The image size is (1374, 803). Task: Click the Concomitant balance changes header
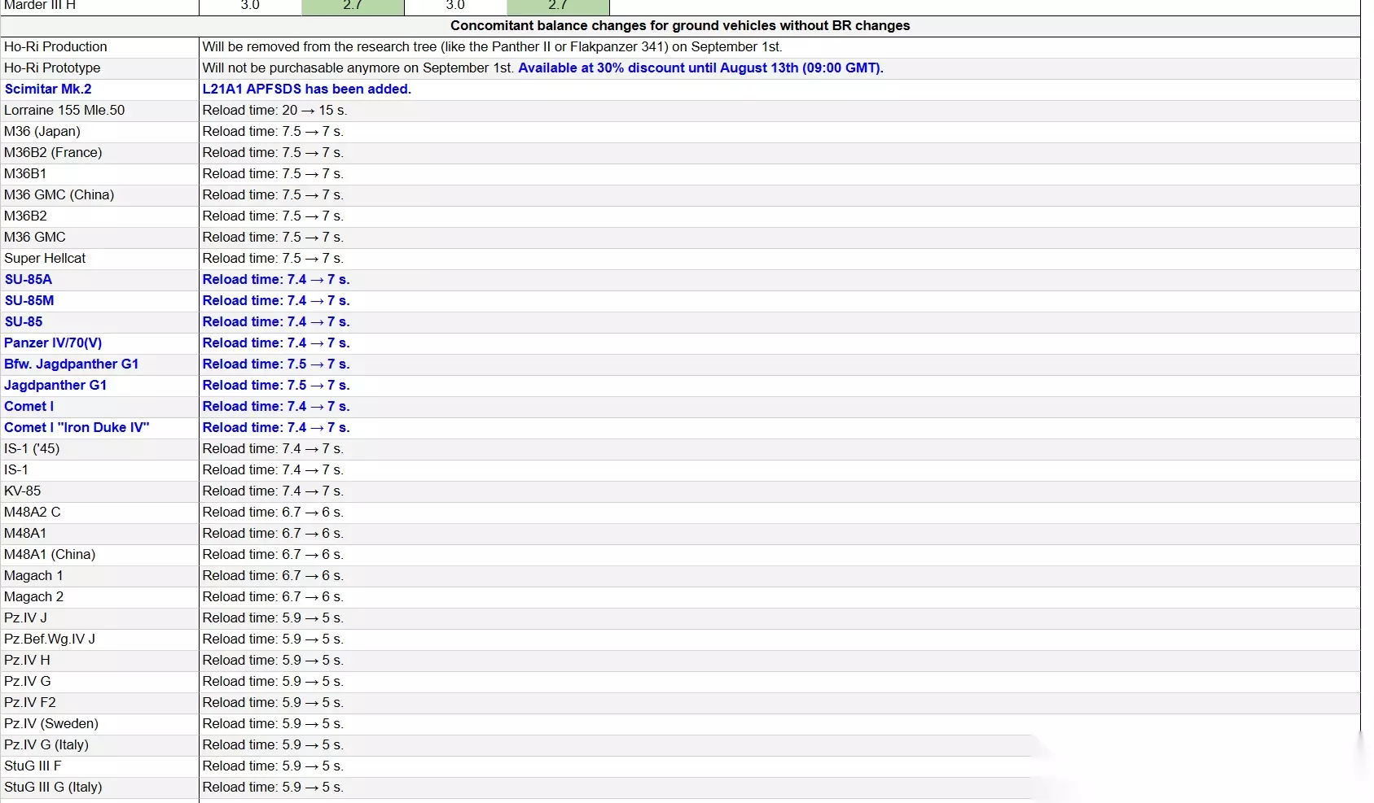680,25
